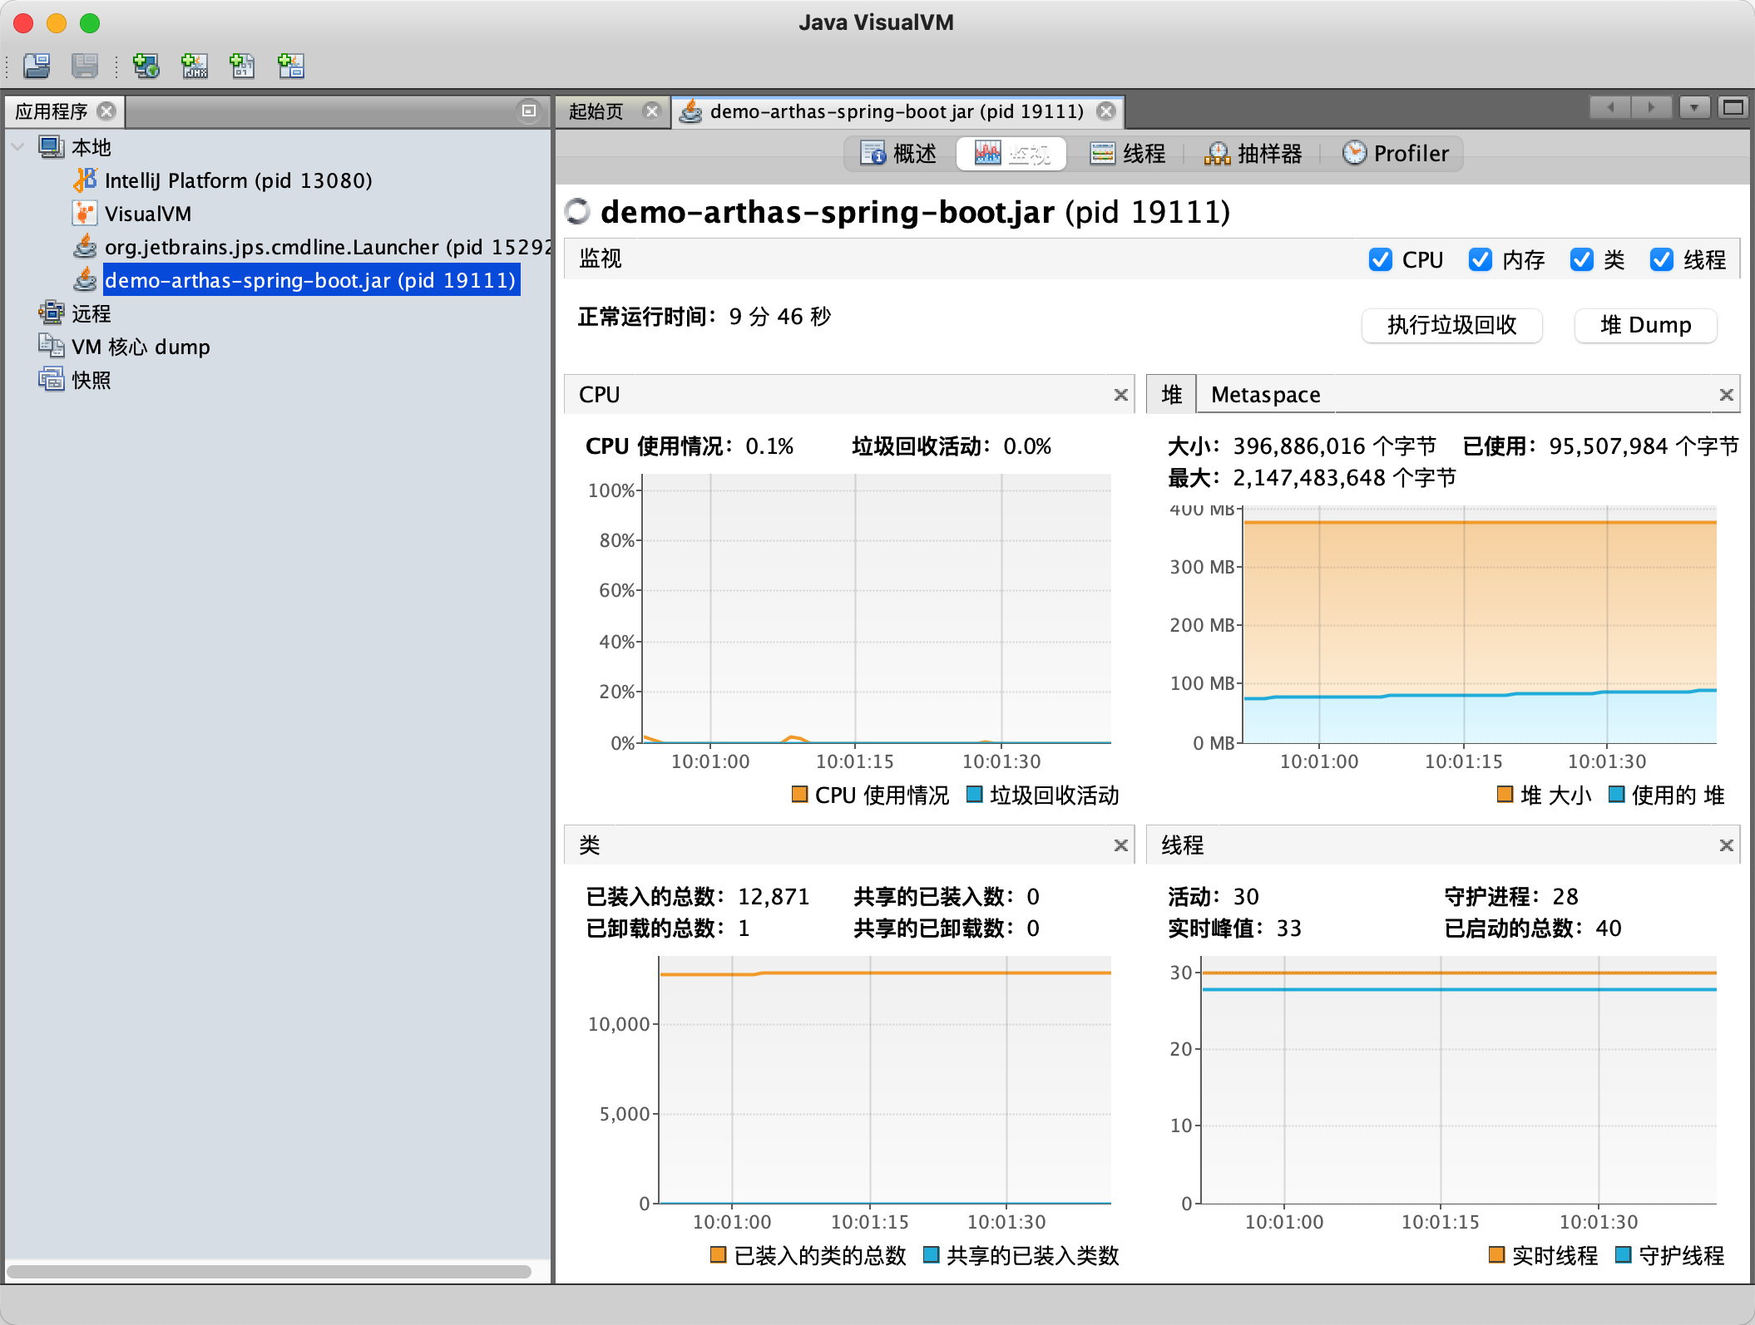The width and height of the screenshot is (1755, 1325).
Task: Click Java icon beside demo-arthas-spring-boot.jar in tree
Action: 85,280
